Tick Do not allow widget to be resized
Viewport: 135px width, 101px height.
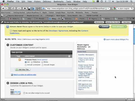tap(24, 93)
